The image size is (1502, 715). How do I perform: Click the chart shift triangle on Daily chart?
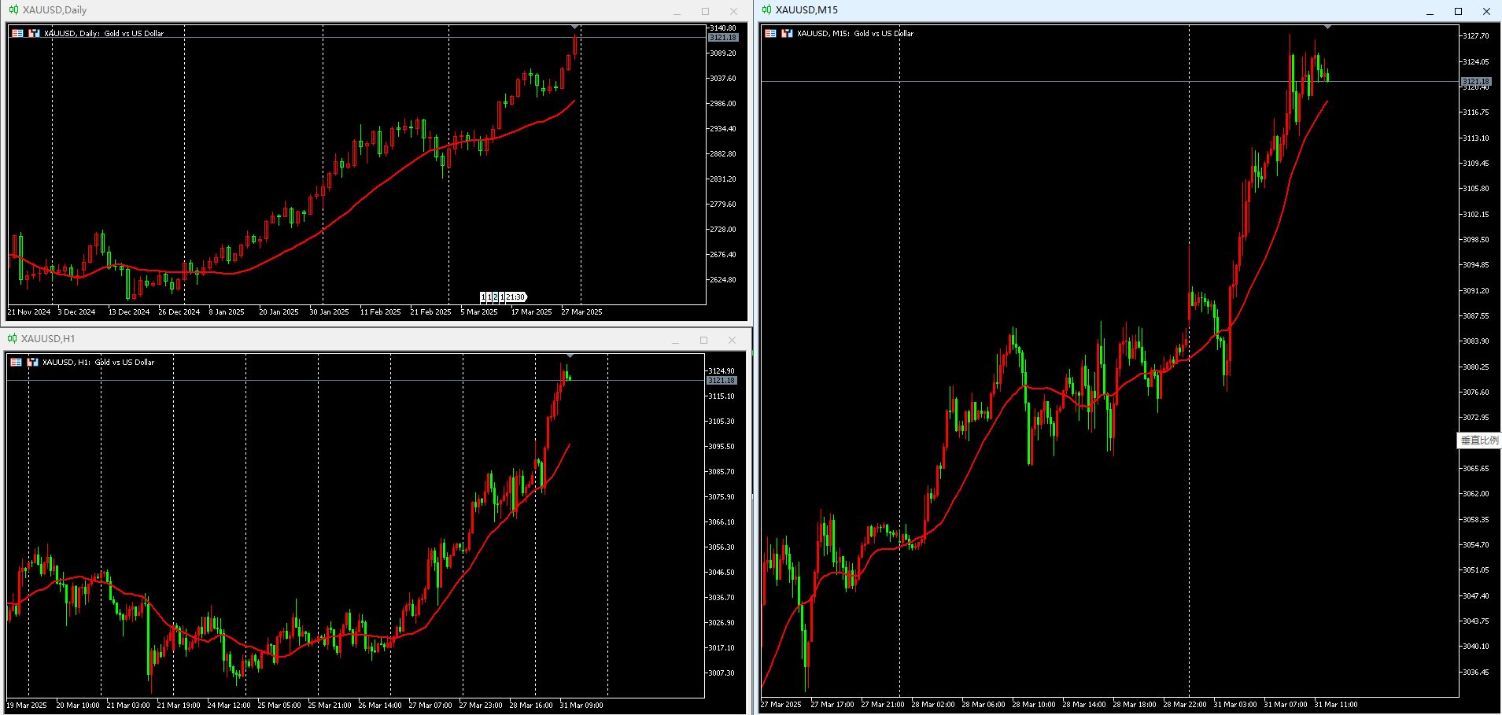point(575,28)
